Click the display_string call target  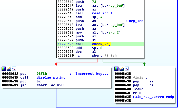coord(51,78)
